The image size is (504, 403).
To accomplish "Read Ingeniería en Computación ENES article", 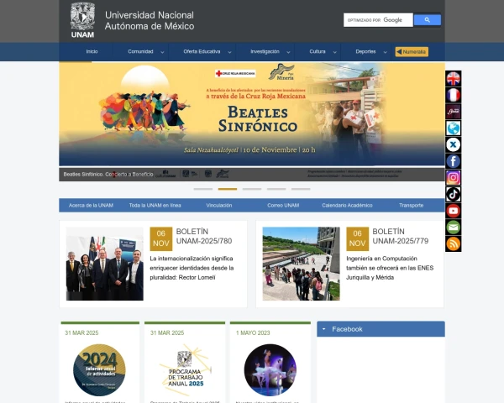I will click(x=390, y=268).
